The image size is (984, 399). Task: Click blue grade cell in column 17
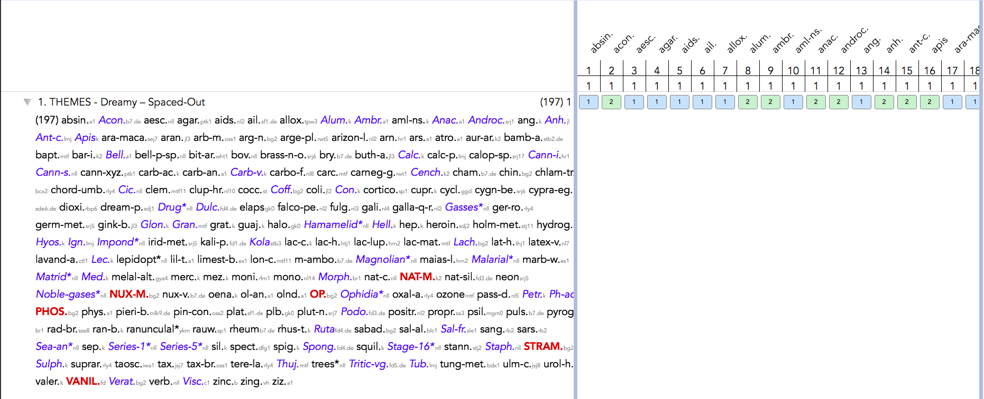click(952, 102)
